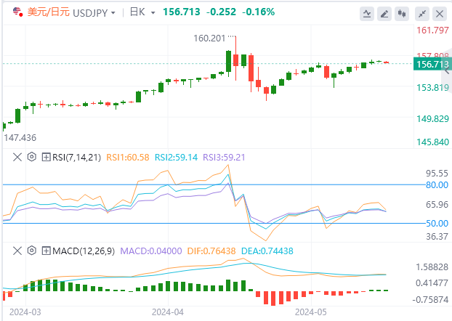This screenshot has width=452, height=321.
Task: Remove the RSI indicator panel
Action: tap(17, 156)
